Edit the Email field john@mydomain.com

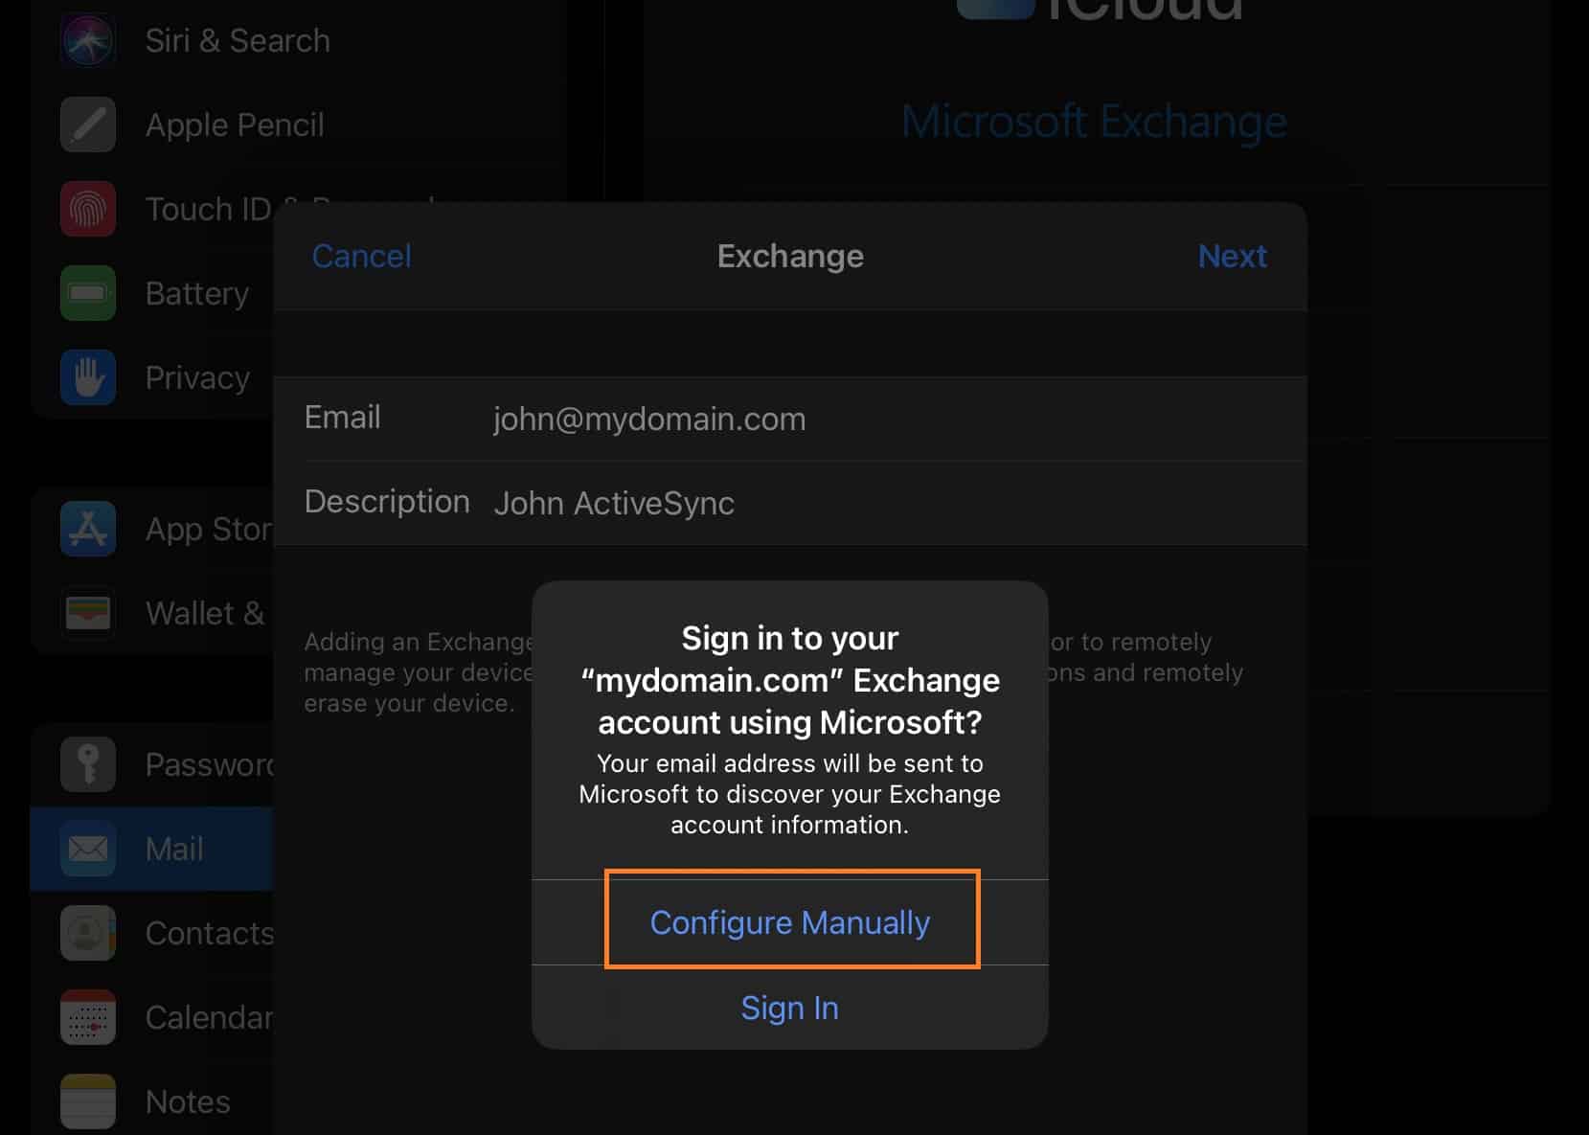[x=648, y=419]
